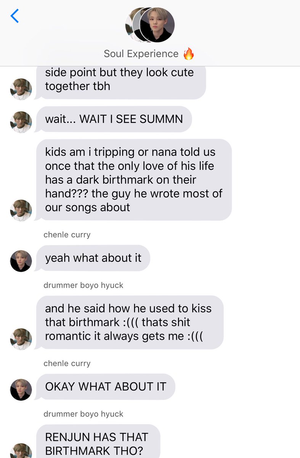Select the 'he used to kiss that birthmark' bubble
This screenshot has width=300, height=458.
[x=130, y=323]
